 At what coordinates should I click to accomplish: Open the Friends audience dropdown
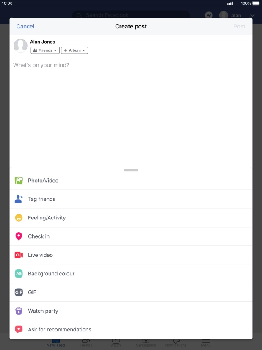(45, 50)
